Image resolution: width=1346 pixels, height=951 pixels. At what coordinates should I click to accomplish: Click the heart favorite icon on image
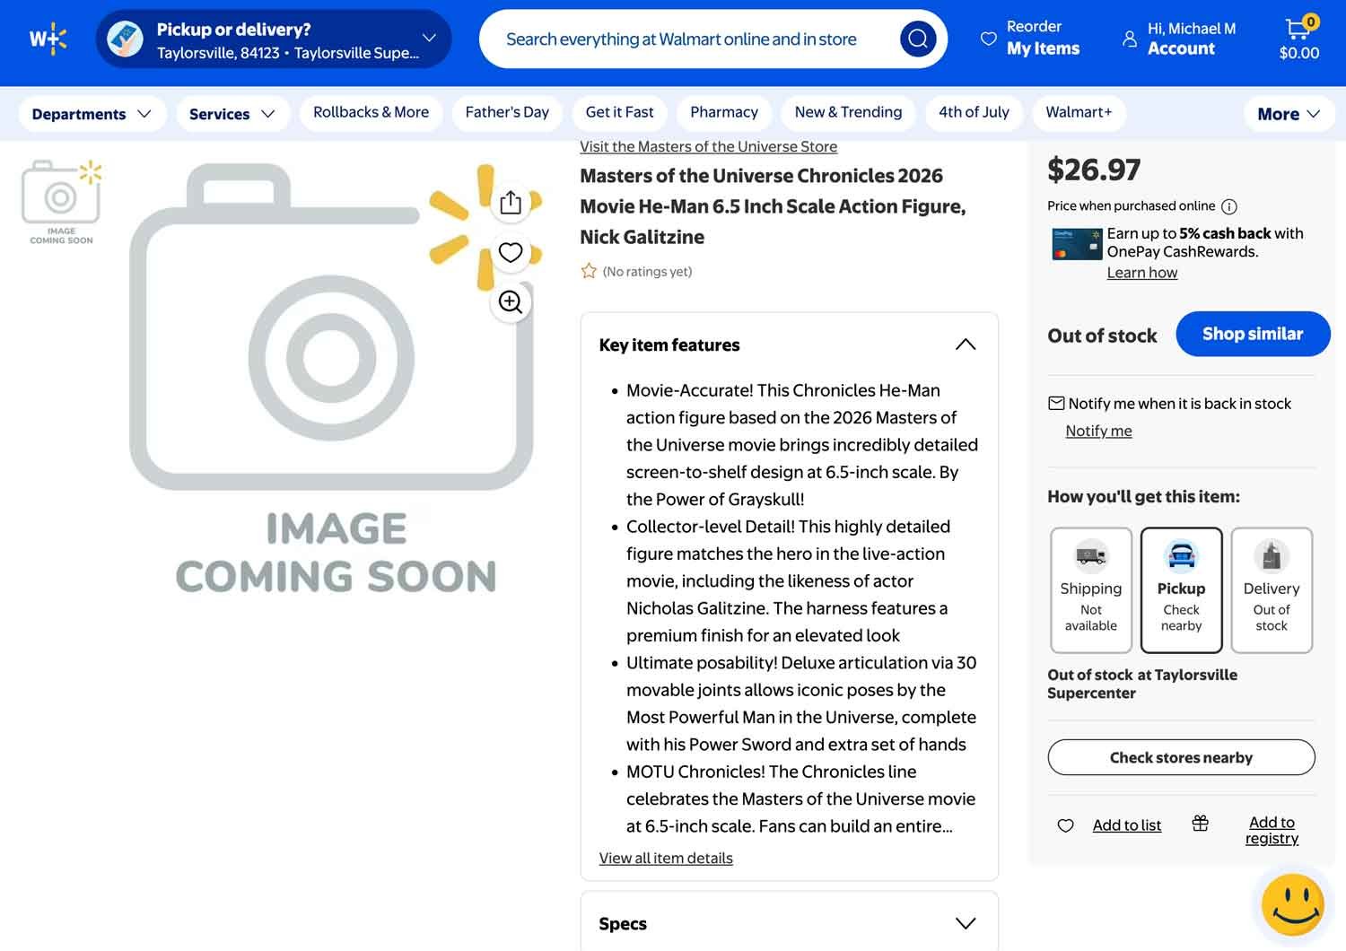click(x=511, y=253)
